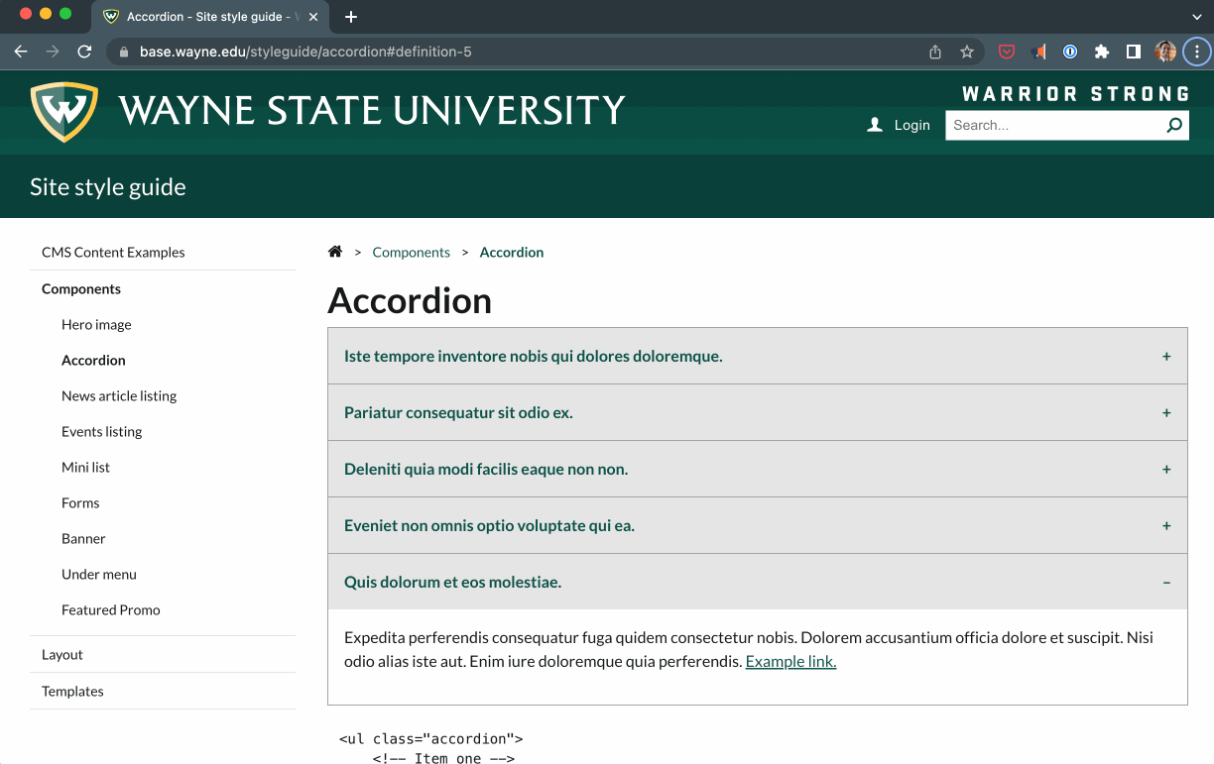1214x764 pixels.
Task: Click the share page icon in address bar
Action: click(935, 53)
